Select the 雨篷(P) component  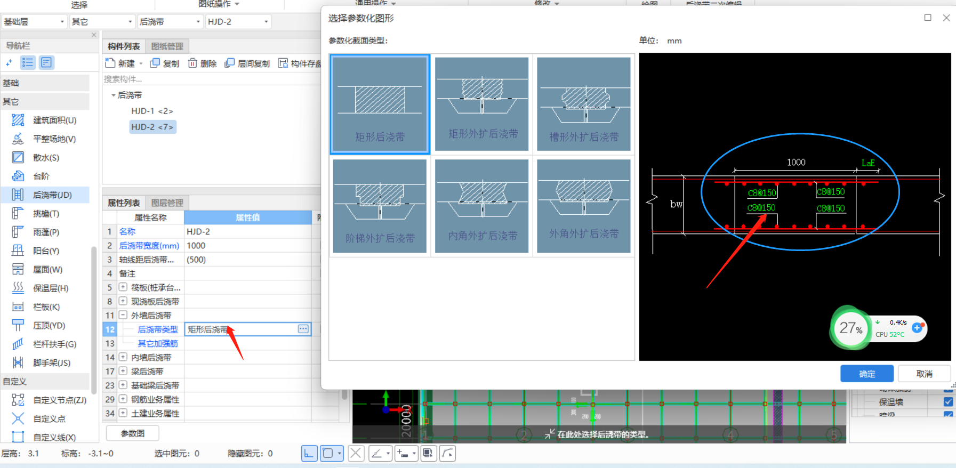click(x=45, y=232)
